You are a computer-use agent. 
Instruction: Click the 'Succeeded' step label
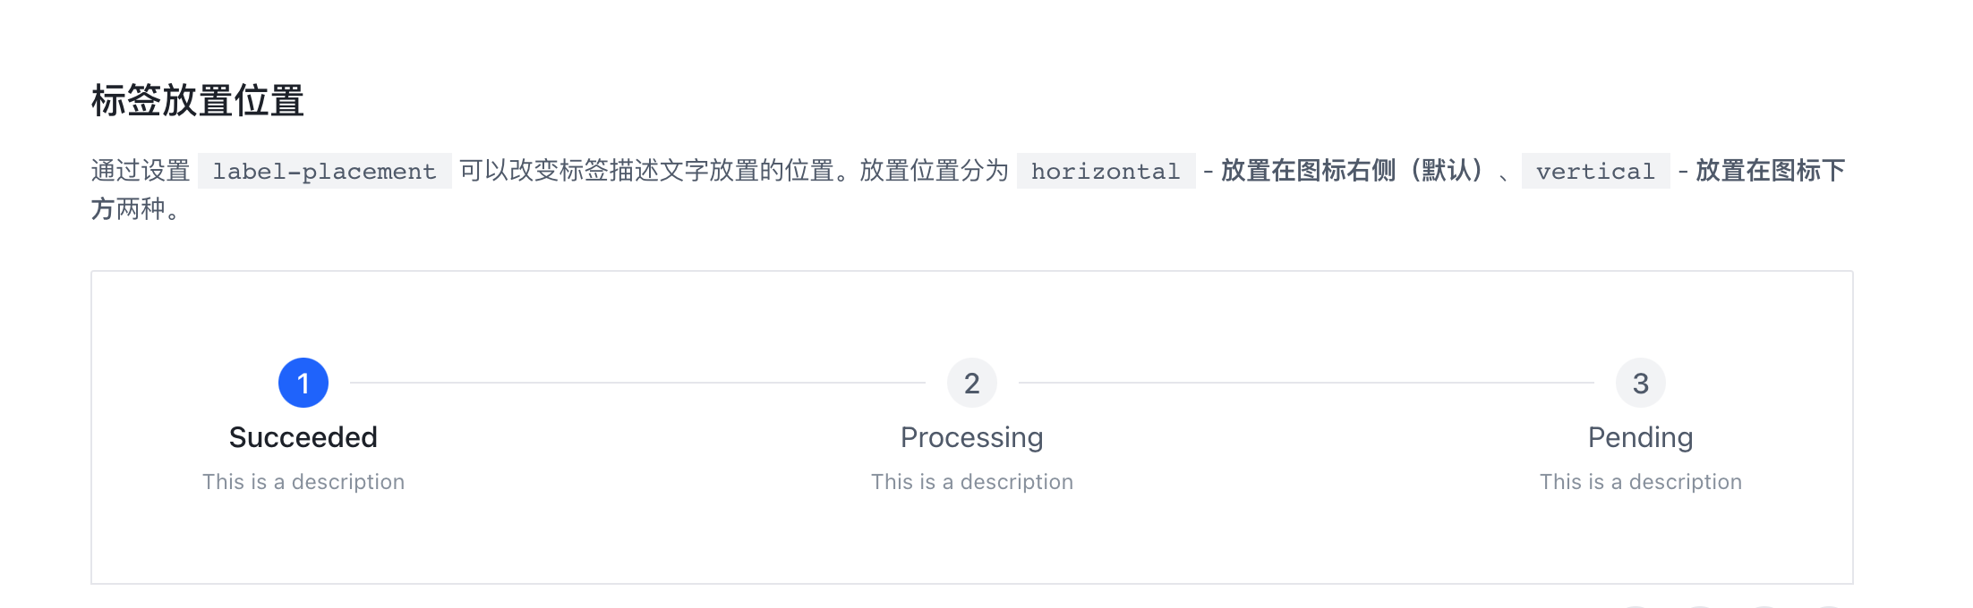303,437
